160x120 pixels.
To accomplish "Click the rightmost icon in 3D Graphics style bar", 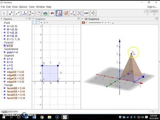I will click(113, 23).
